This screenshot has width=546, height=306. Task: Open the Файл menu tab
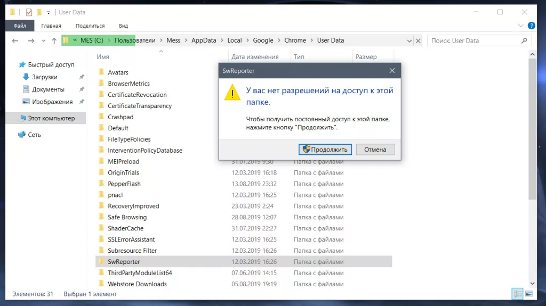[20, 26]
